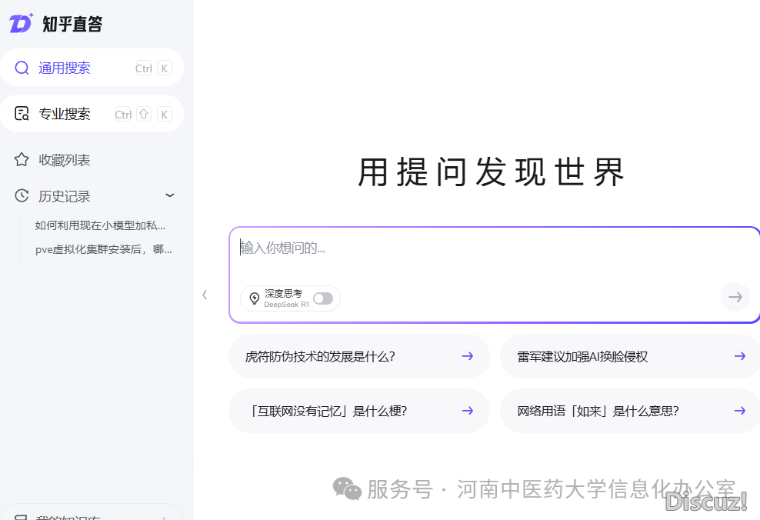Click the 历史记录 clock icon
760x520 pixels.
click(22, 196)
